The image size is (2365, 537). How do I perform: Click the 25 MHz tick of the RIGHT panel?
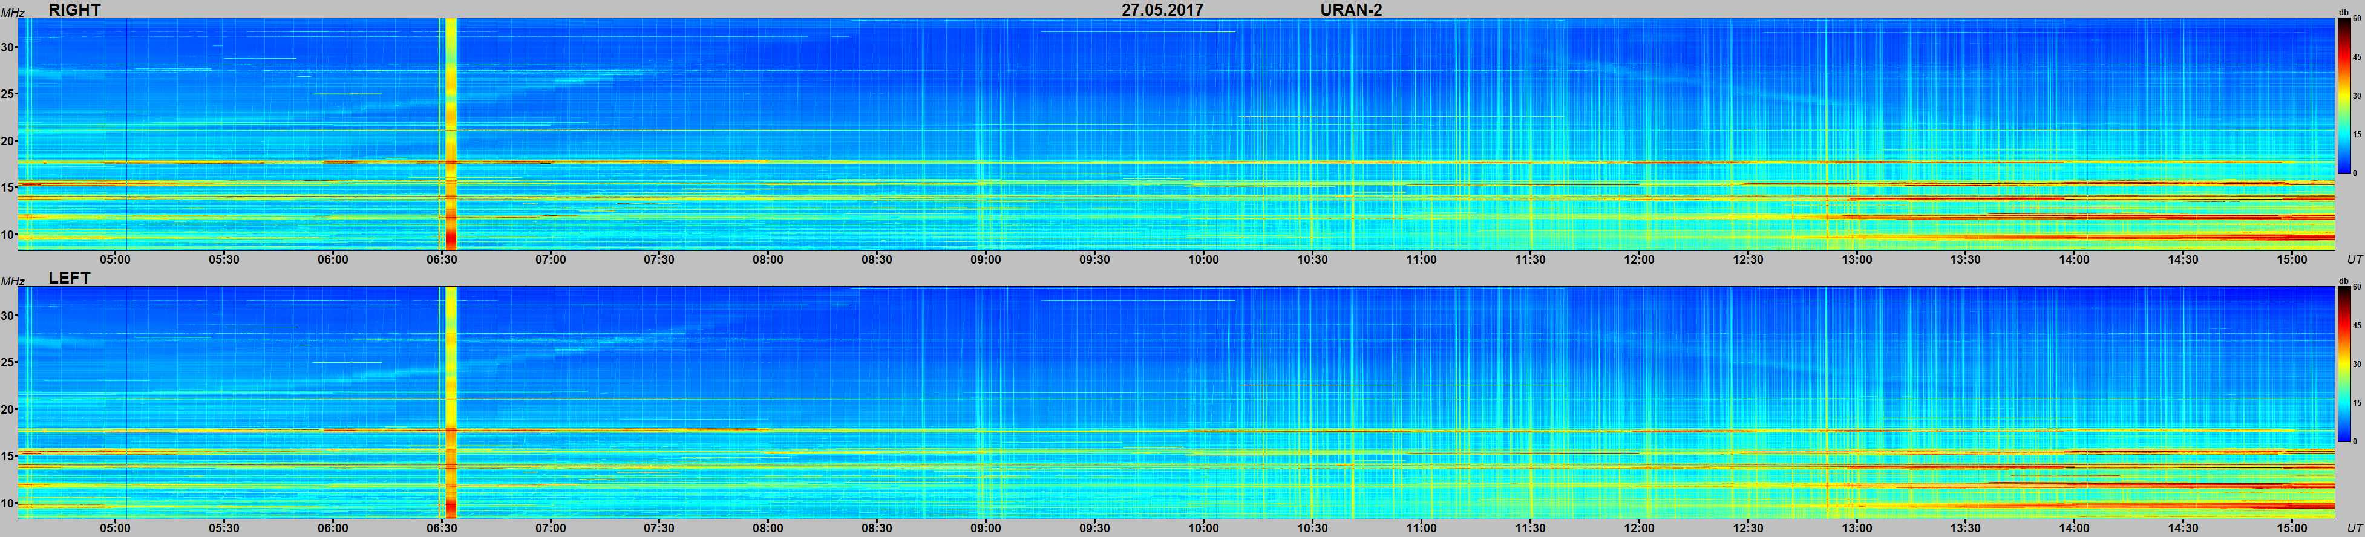click(8, 94)
